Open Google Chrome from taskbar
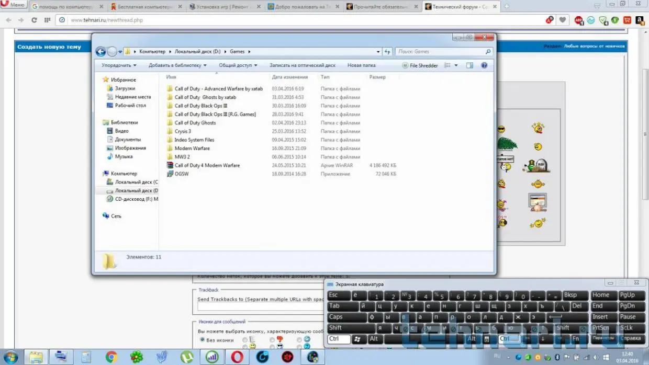The image size is (649, 365). 111,357
